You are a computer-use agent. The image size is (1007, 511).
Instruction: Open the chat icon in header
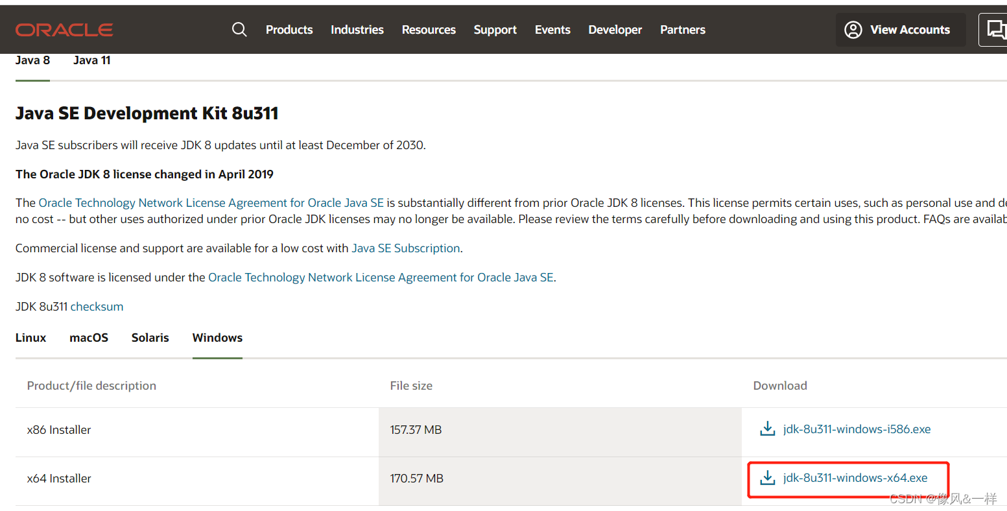996,30
